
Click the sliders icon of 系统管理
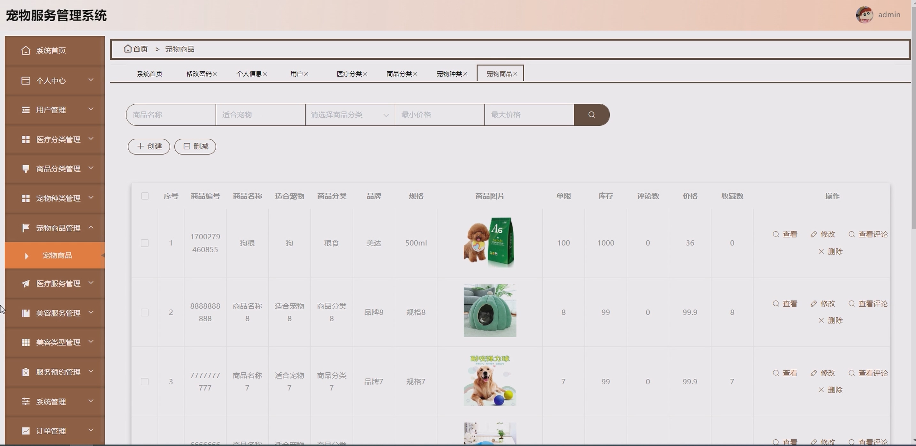point(26,401)
